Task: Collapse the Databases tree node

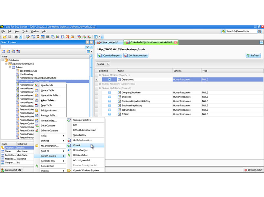Action: click(x=3, y=60)
